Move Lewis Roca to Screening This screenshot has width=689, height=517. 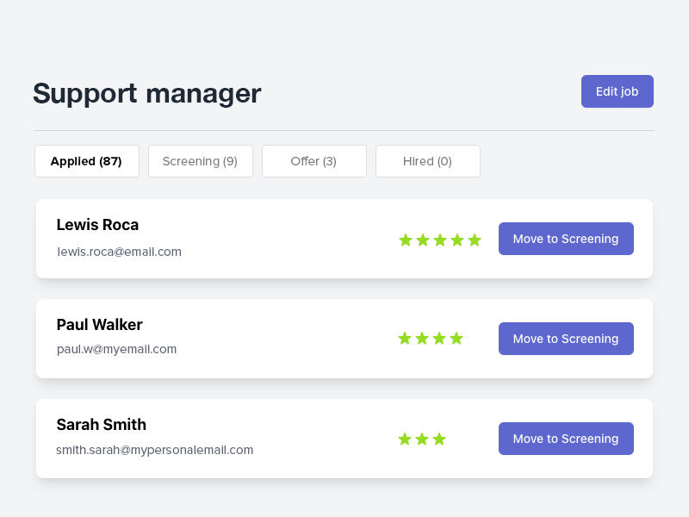pos(566,239)
